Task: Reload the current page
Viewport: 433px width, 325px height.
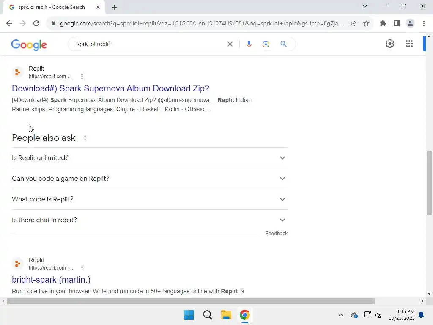Action: 36,24
